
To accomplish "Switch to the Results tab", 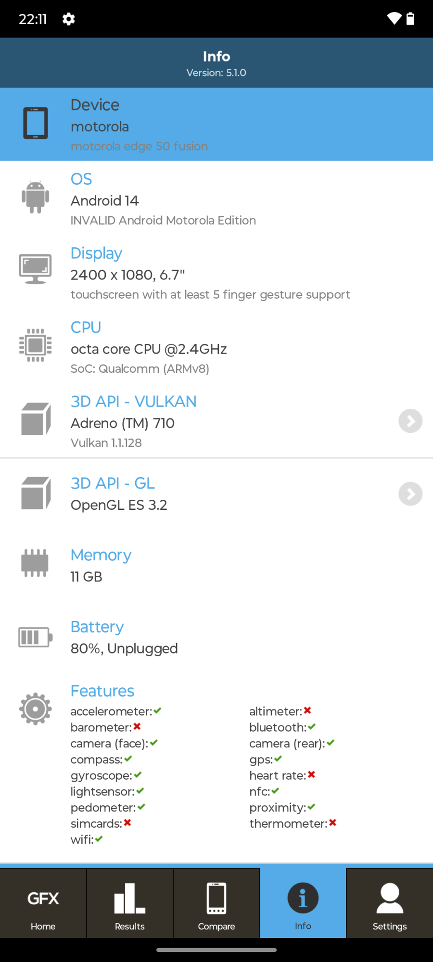I will click(130, 903).
